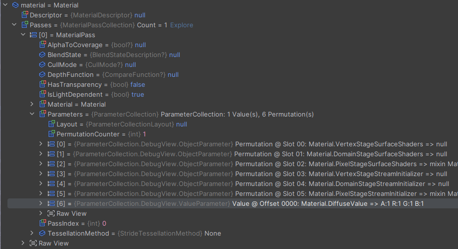Collapse the root material node

[5, 5]
